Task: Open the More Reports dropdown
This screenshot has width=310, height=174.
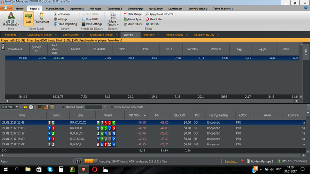Action: [112, 19]
